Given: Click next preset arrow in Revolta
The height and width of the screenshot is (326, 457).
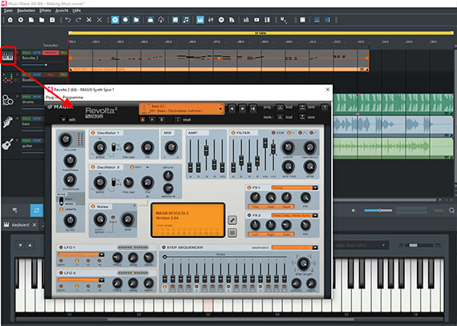Looking at the screenshot, I should click(242, 109).
